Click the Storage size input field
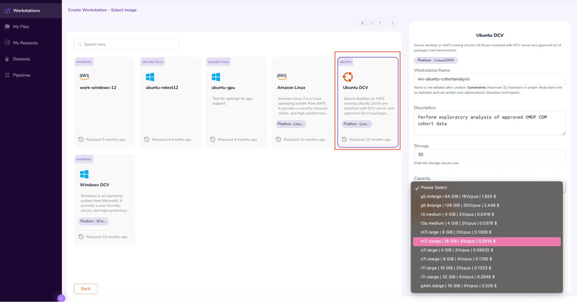Viewport: 577px width, 302px height. tap(490, 155)
